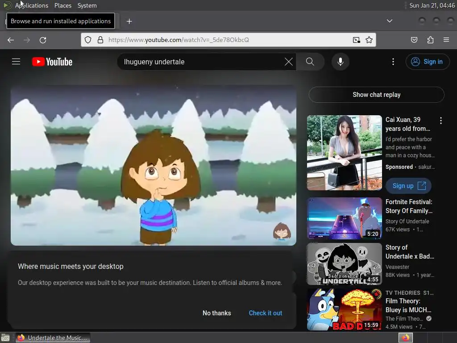
Task: Open the Firefox extensions puzzle icon
Action: [x=430, y=40]
